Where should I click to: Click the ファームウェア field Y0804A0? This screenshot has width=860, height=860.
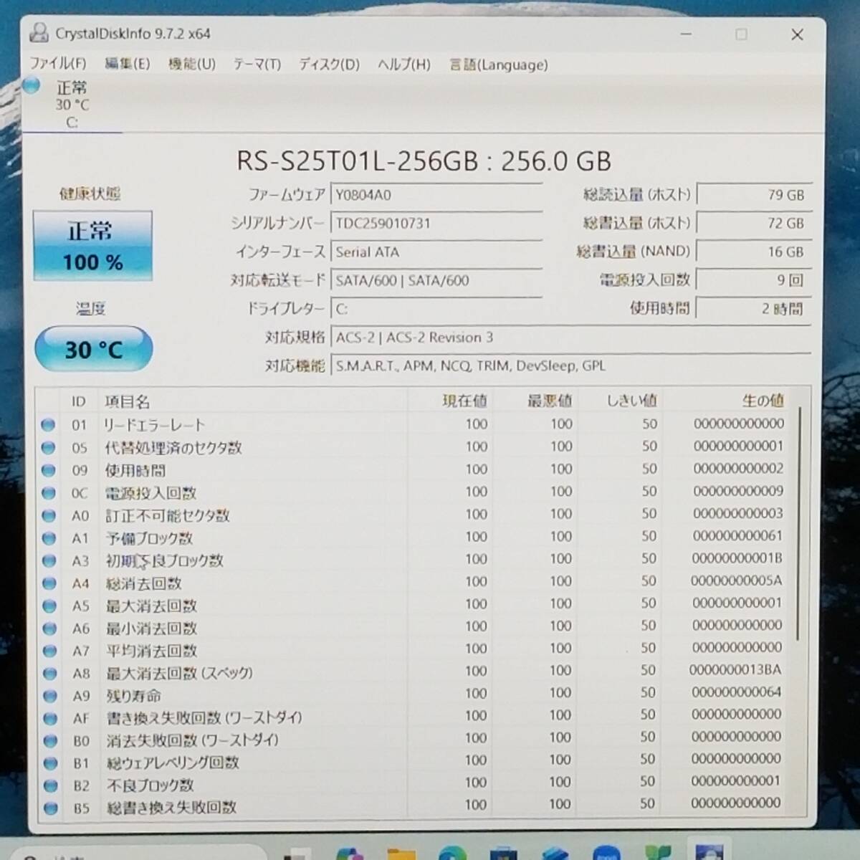click(x=436, y=194)
